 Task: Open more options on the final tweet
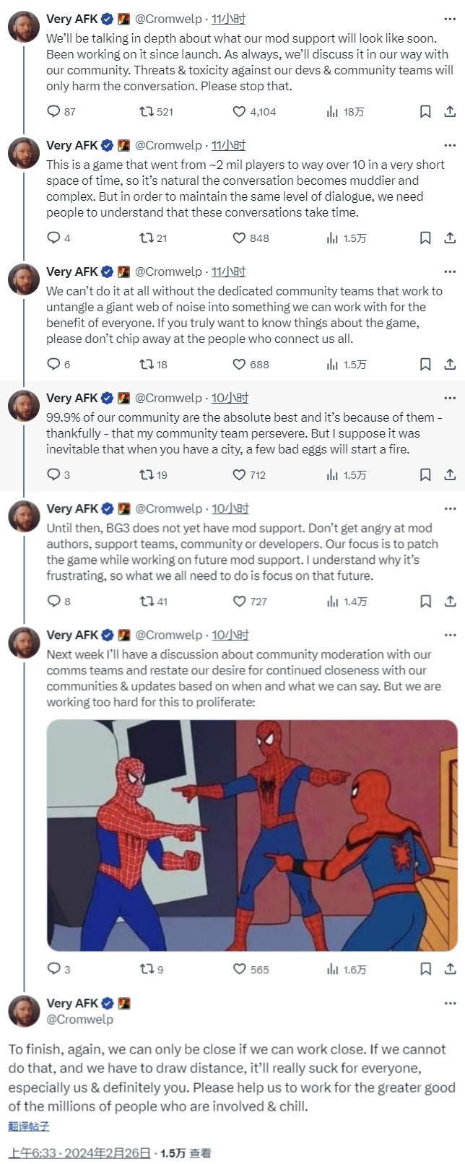point(451,1003)
